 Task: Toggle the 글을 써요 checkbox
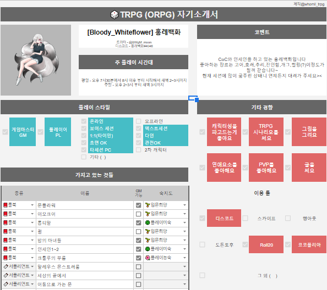point(288,168)
